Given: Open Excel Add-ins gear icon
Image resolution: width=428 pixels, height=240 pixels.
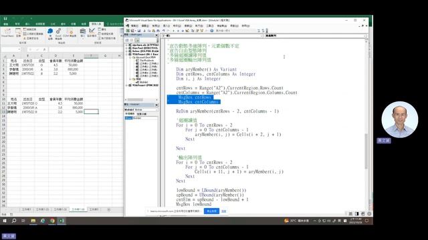Looking at the screenshot, I should [58, 34].
